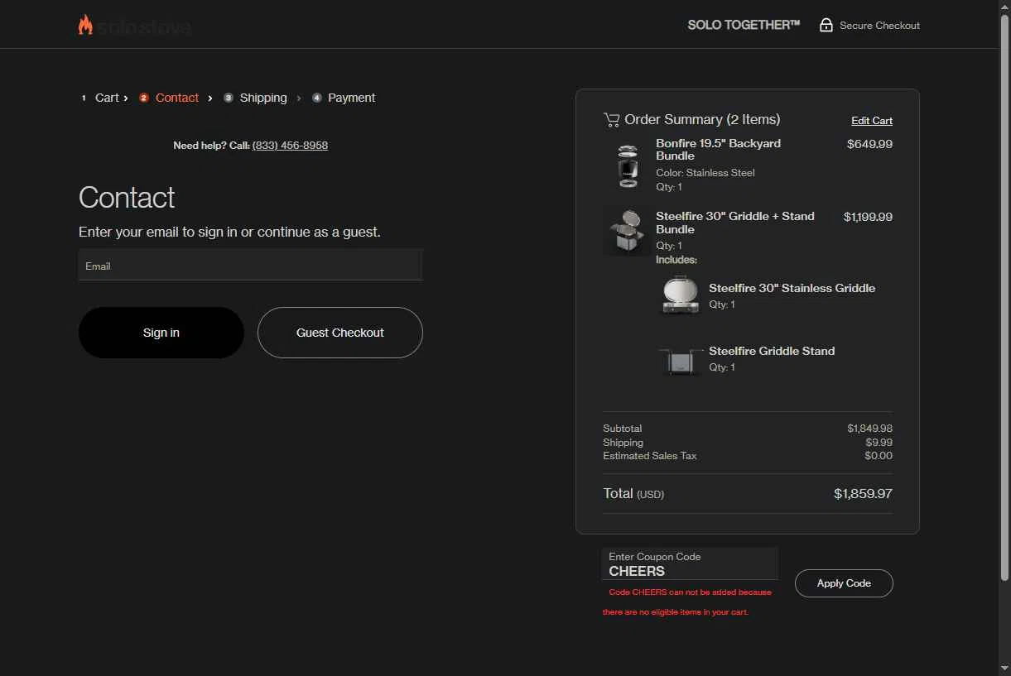1011x676 pixels.
Task: Click the Order Summary cart icon
Action: [611, 120]
